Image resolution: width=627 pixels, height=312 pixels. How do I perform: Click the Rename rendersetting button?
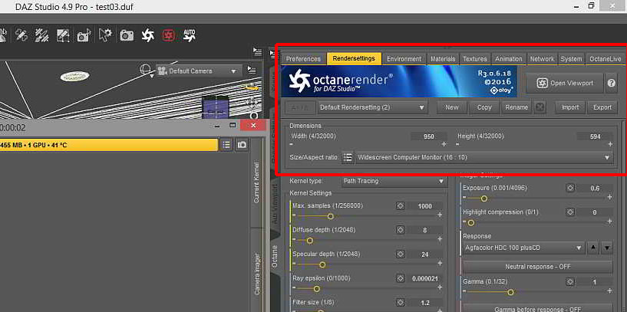tap(516, 107)
